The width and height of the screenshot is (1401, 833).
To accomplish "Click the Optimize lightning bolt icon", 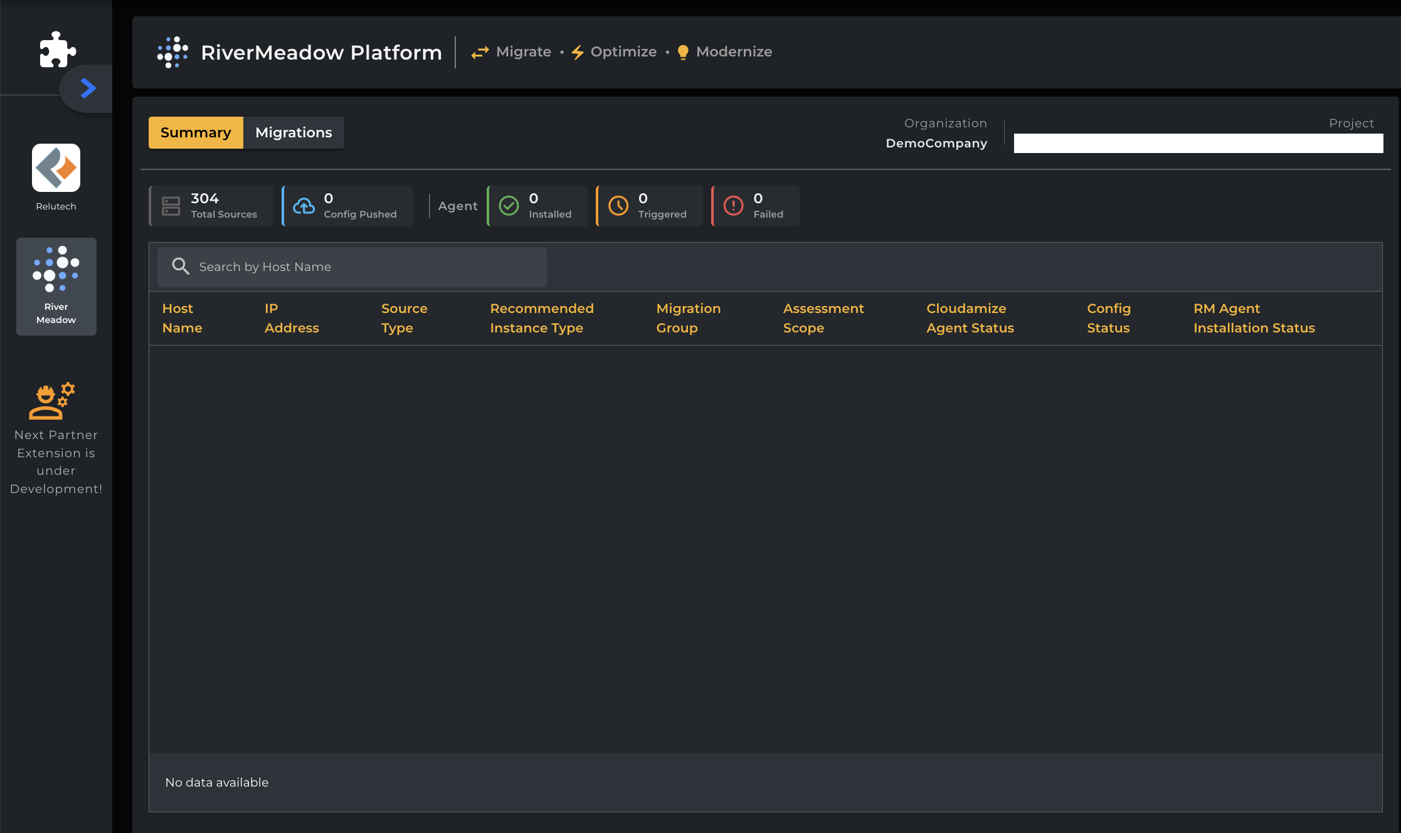I will pyautogui.click(x=578, y=53).
